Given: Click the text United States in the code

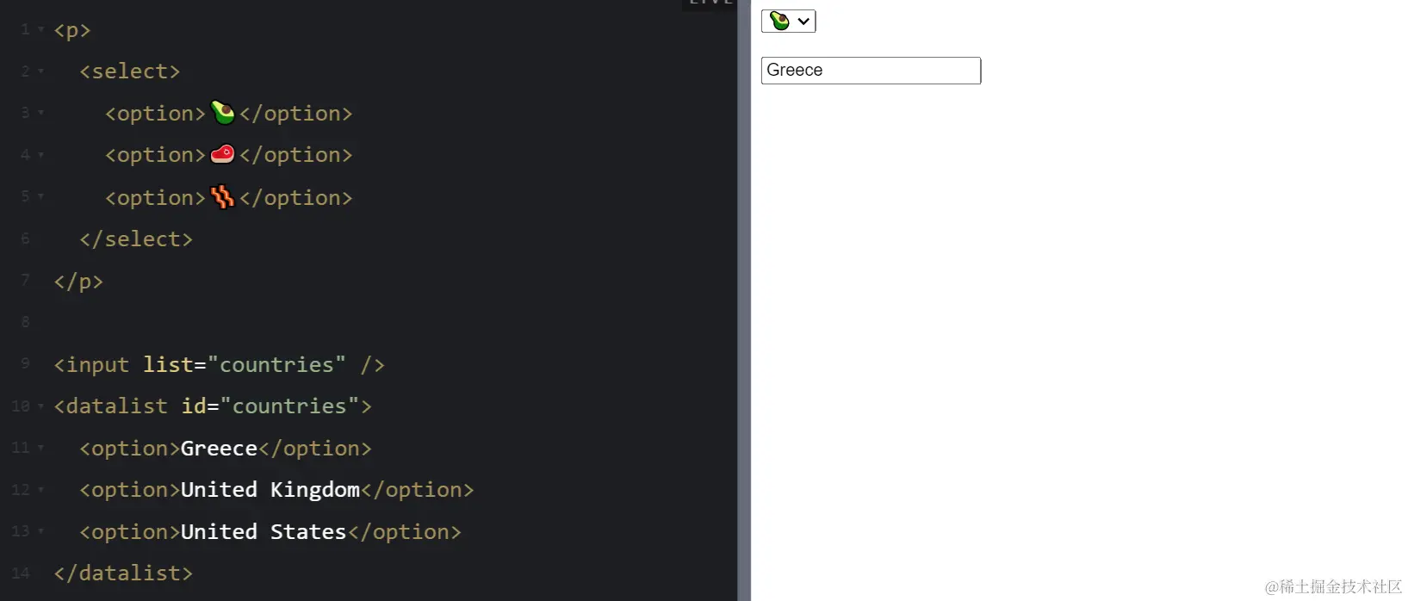Looking at the screenshot, I should click(x=264, y=532).
